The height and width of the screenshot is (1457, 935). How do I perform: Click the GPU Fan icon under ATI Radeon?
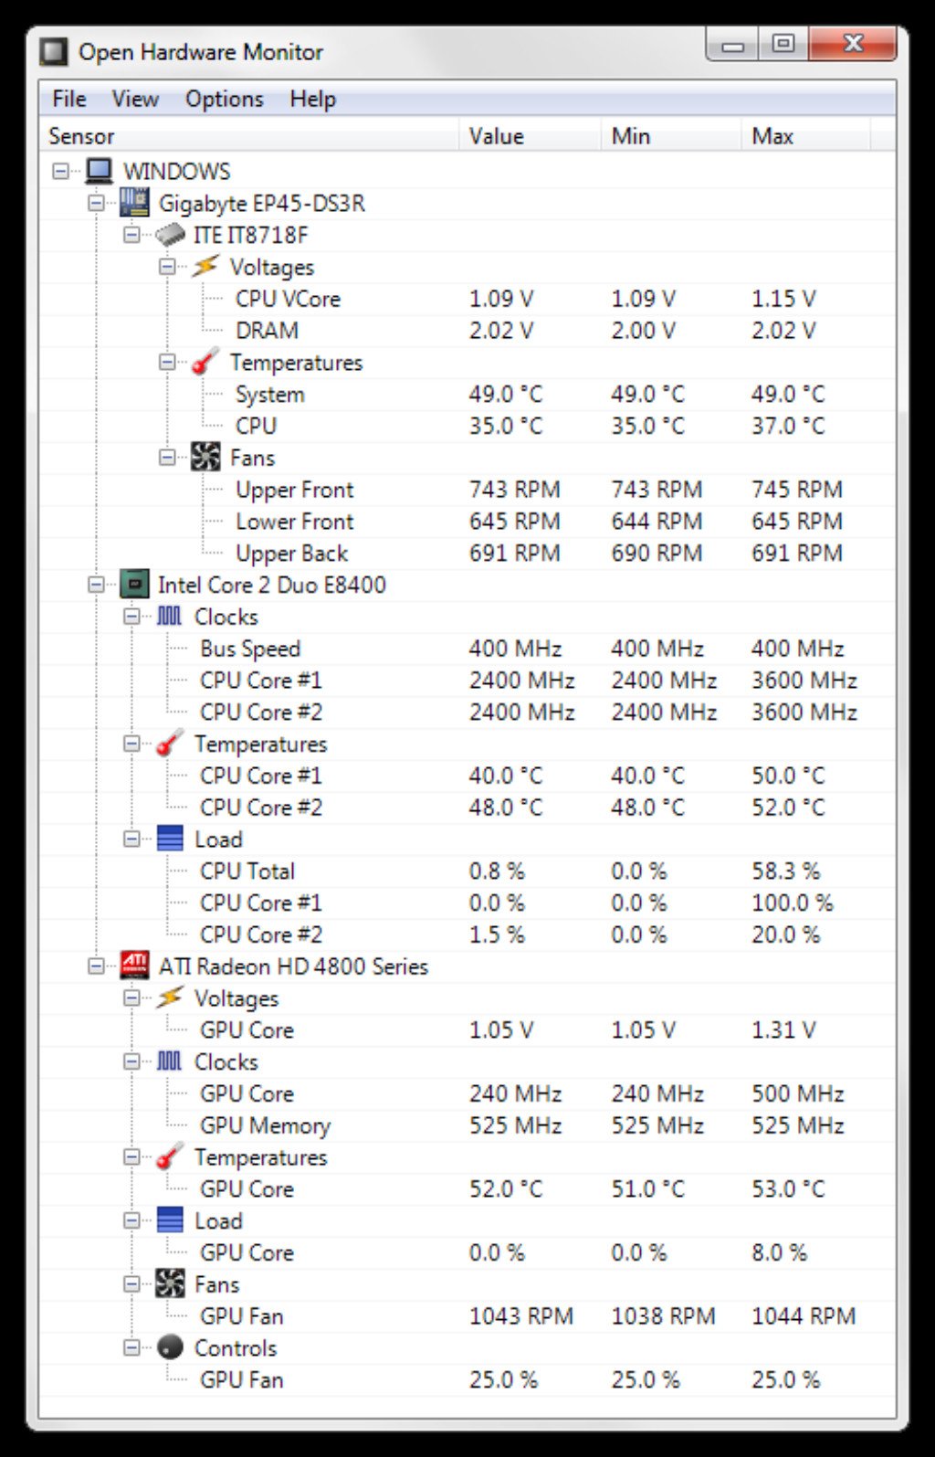coord(170,1284)
